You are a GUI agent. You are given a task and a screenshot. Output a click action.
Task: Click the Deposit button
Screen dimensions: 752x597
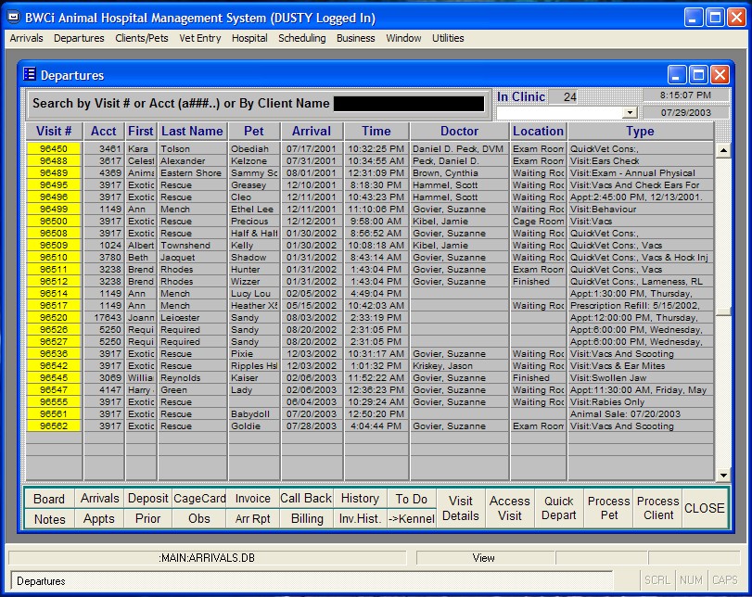(147, 499)
